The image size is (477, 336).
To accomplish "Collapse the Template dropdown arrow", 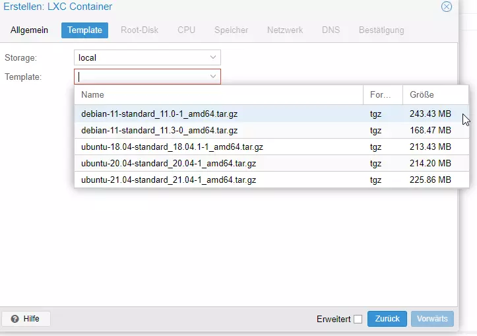I will [x=212, y=77].
